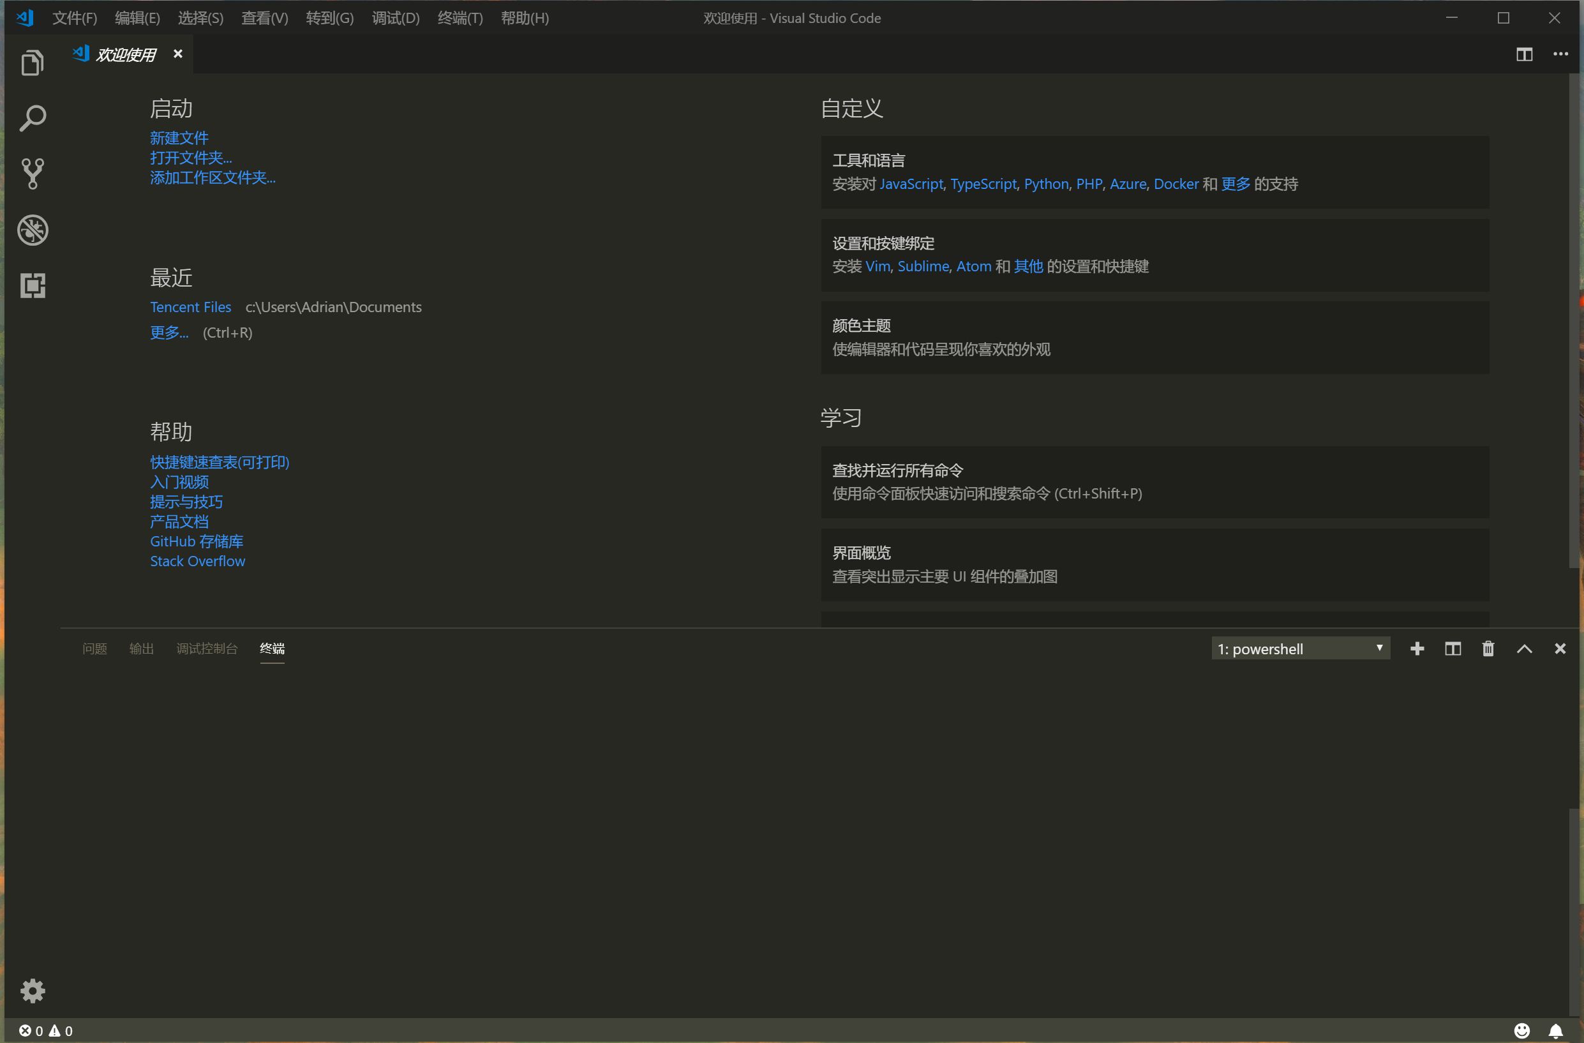
Task: Split the terminal panel
Action: coord(1453,649)
